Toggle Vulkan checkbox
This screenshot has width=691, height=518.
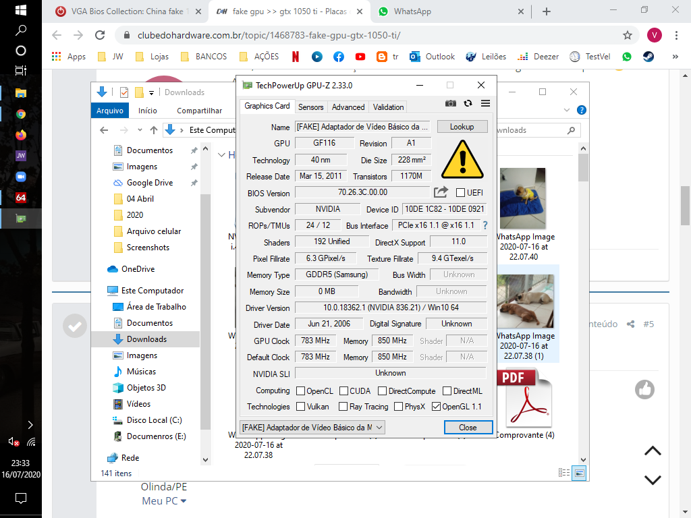tap(300, 407)
